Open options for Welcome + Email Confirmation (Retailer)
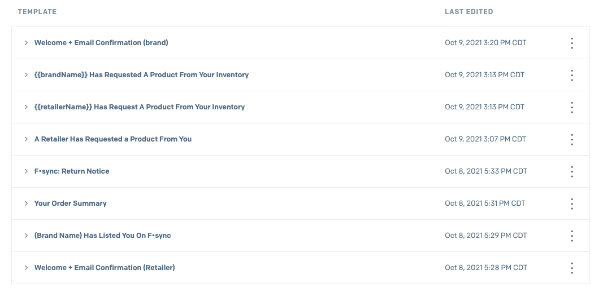Image resolution: width=603 pixels, height=292 pixels. [x=572, y=268]
